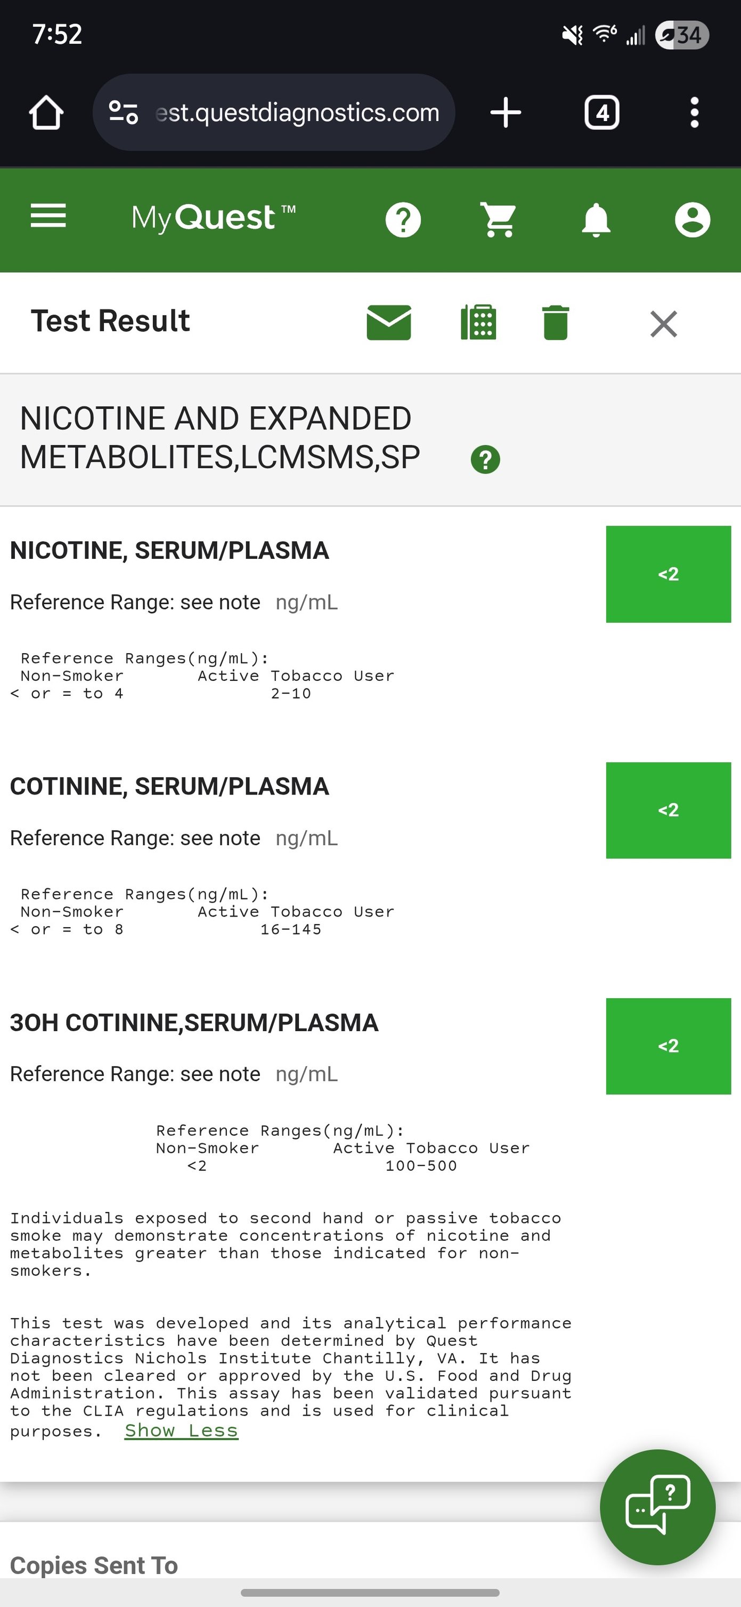The width and height of the screenshot is (741, 1607).
Task: Open site settings icon in address bar
Action: point(124,113)
